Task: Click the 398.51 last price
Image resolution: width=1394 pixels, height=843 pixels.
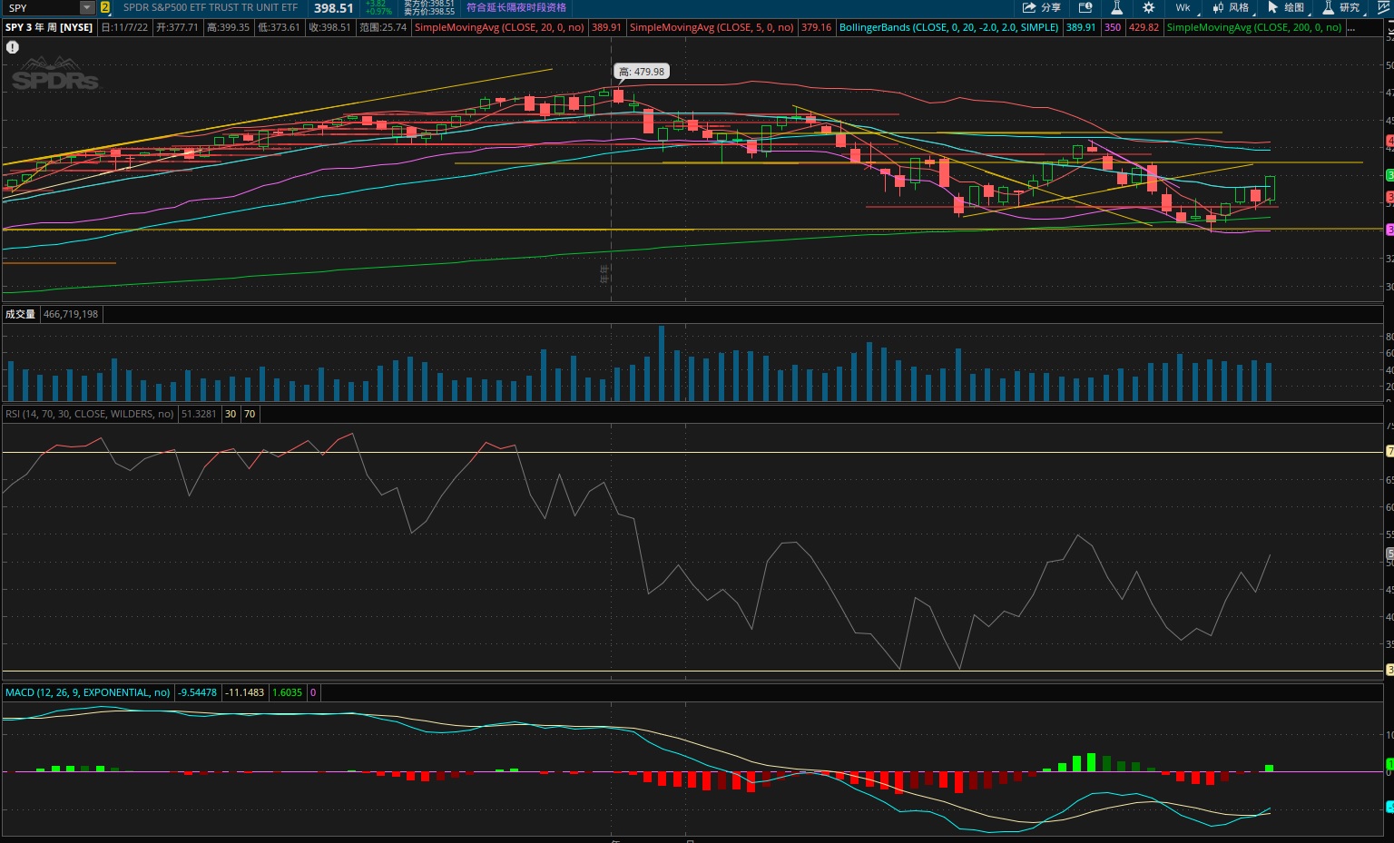Action: (334, 7)
